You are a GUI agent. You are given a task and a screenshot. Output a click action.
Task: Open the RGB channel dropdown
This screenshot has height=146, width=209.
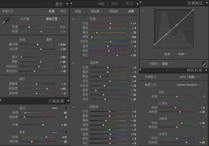coord(181,54)
